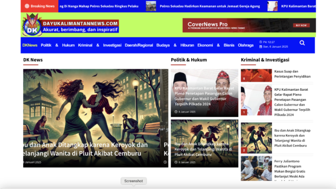Click the Breaking News red label
336x189 pixels.
pyautogui.click(x=39, y=6)
